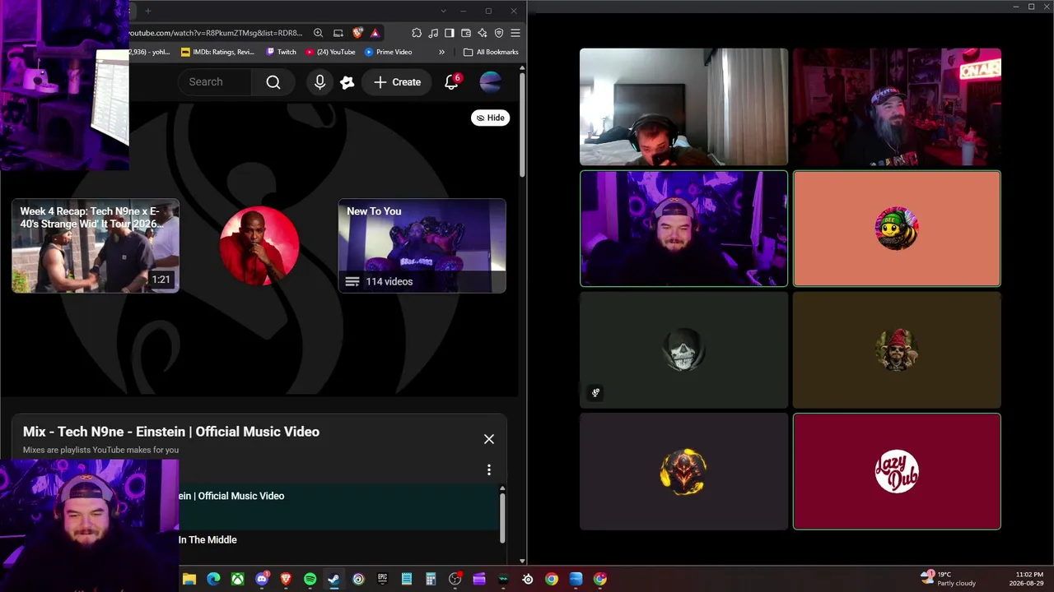Open Discord from the taskbar
The width and height of the screenshot is (1054, 592).
(x=262, y=579)
